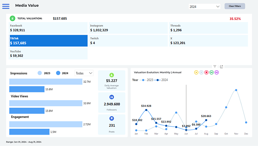Click the Valuation Evolution chart title
This screenshot has width=258, height=146.
tap(158, 72)
